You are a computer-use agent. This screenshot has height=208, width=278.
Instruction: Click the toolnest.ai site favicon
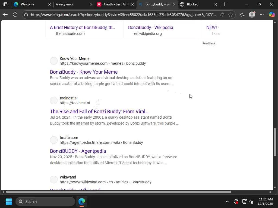click(x=54, y=100)
